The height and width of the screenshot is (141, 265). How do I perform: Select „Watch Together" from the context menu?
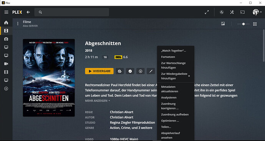176,51
